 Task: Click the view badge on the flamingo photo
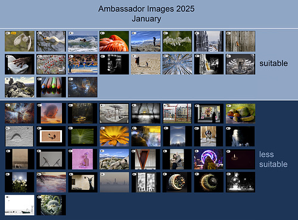click(103, 33)
